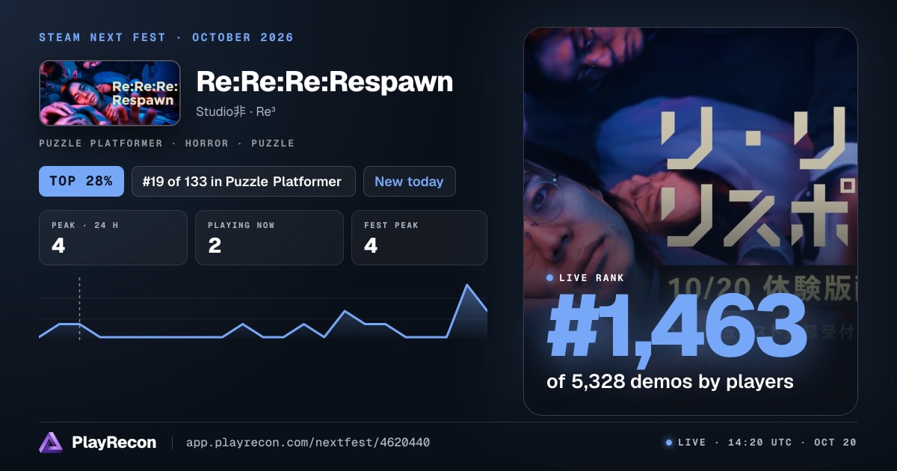Select the #19 of 133 in Puzzle Platformer badge
The image size is (897, 471).
point(244,181)
